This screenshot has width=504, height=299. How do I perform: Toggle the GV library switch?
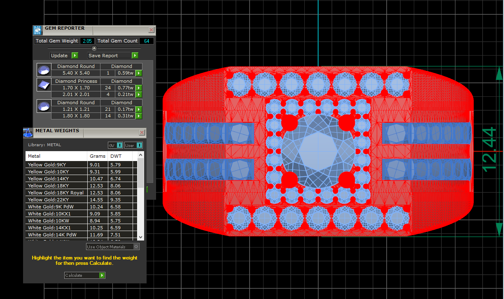[x=115, y=145]
